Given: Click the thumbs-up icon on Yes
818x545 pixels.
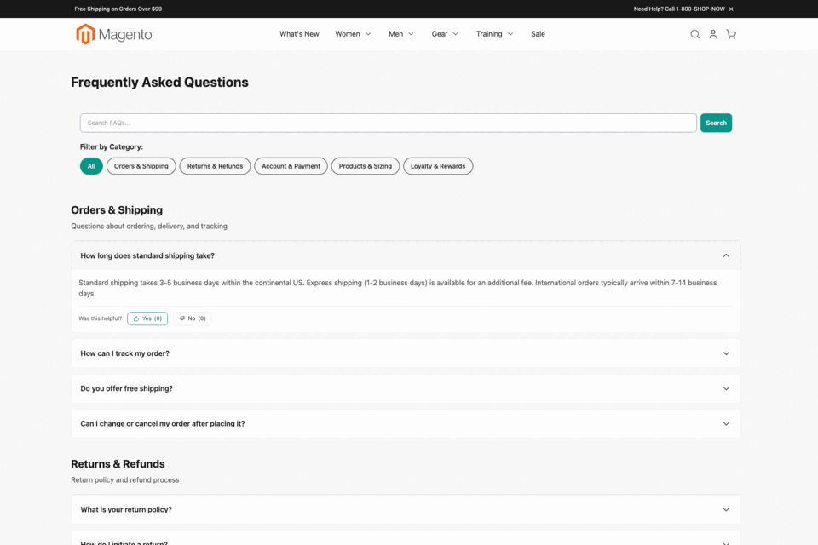Looking at the screenshot, I should click(135, 318).
